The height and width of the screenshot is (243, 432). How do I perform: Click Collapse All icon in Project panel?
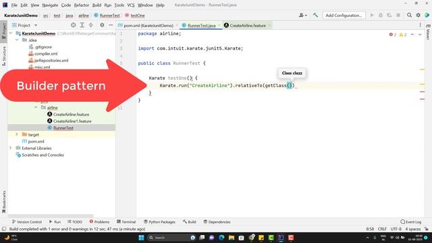click(90, 25)
